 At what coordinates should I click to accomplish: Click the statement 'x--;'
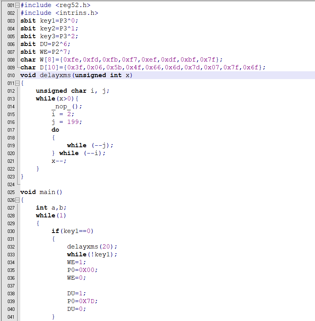[59, 161]
